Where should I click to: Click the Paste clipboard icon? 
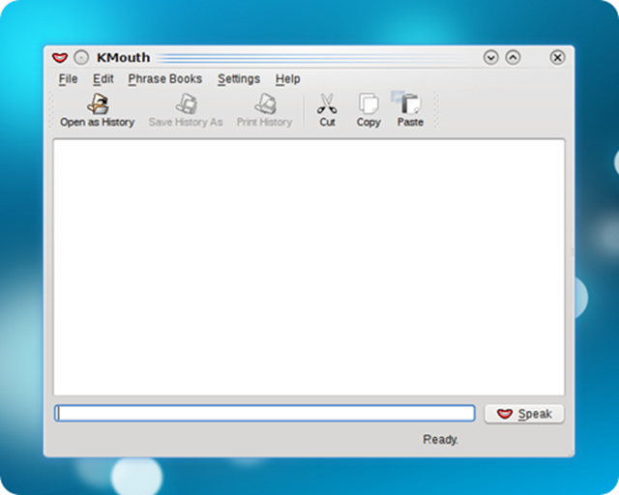410,103
